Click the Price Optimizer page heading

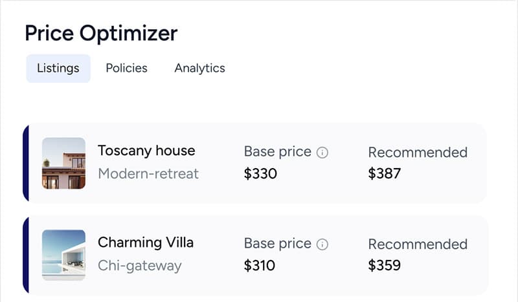pyautogui.click(x=101, y=34)
